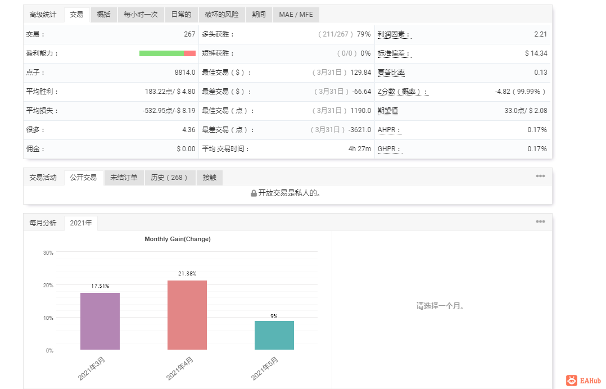Click the expectancy value 33.0点/ $ 2.08

(x=526, y=111)
